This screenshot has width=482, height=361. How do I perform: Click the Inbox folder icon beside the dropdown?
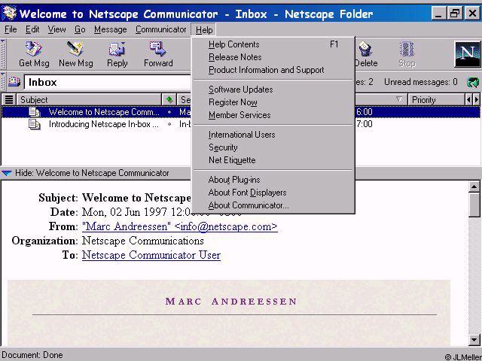tap(14, 82)
